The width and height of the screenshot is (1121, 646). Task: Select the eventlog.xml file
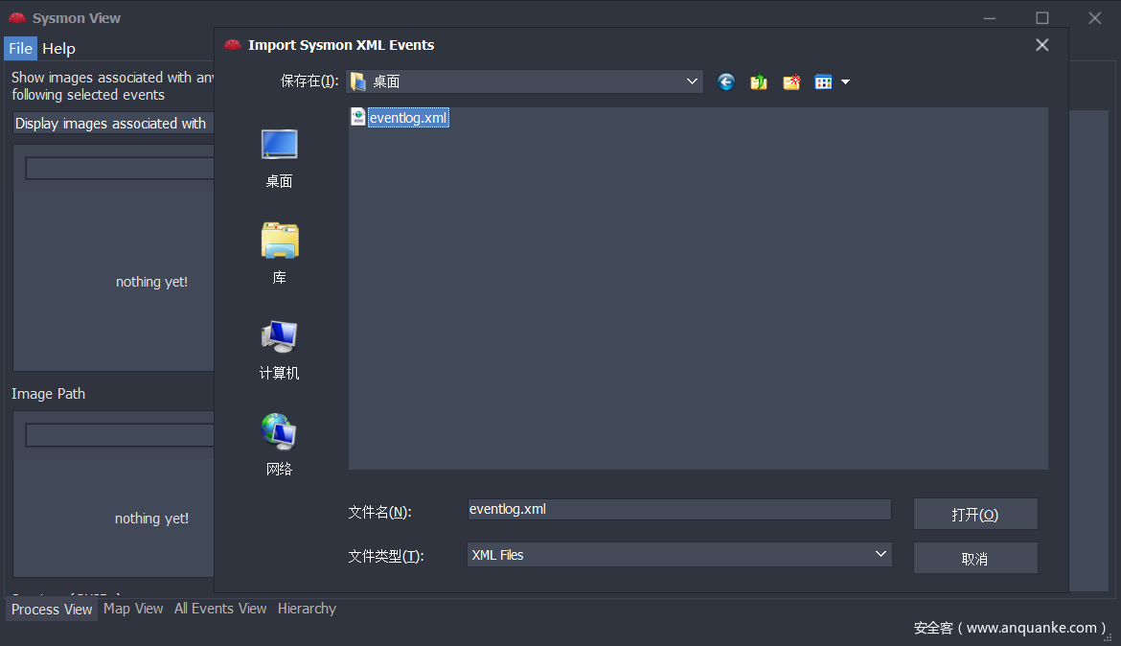click(408, 118)
